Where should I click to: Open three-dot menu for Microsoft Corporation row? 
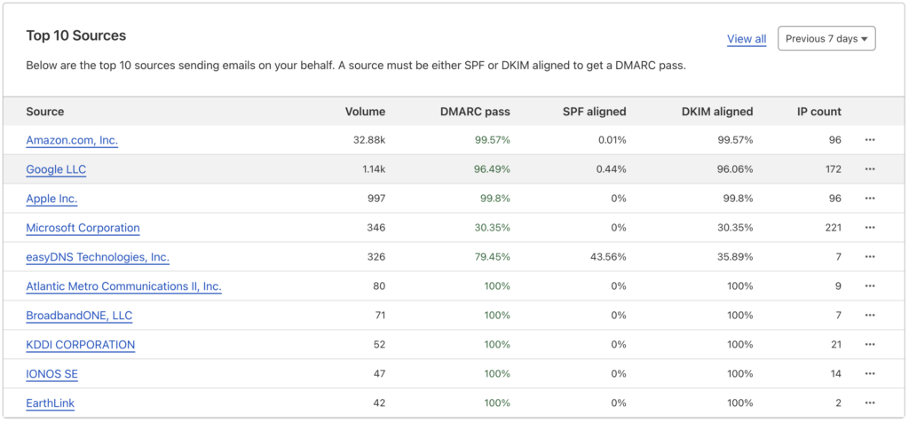tap(869, 228)
